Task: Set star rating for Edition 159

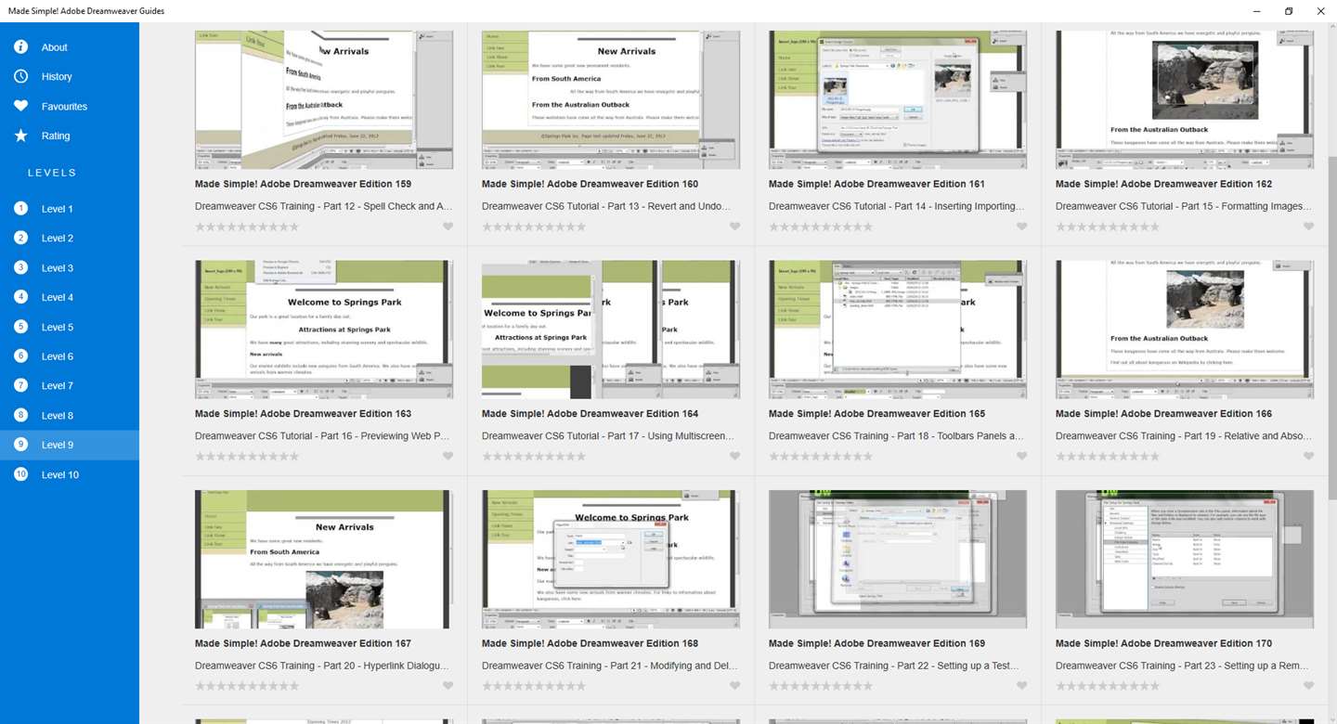Action: click(247, 226)
